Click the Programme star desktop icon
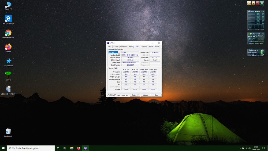Viewport: 268px width, 151px height. (x=9, y=61)
